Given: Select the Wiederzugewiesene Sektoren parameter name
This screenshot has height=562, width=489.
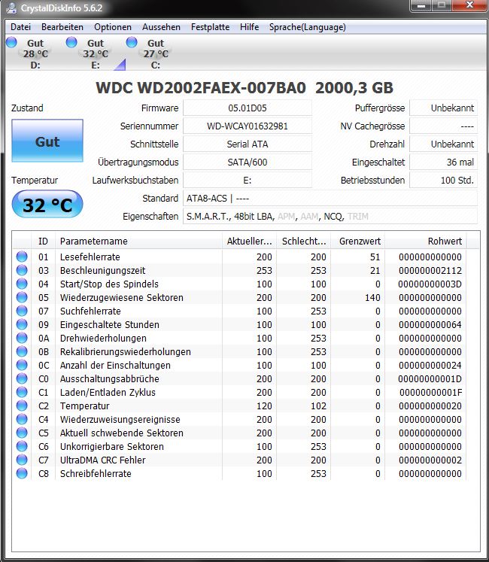Looking at the screenshot, I should pyautogui.click(x=122, y=297).
